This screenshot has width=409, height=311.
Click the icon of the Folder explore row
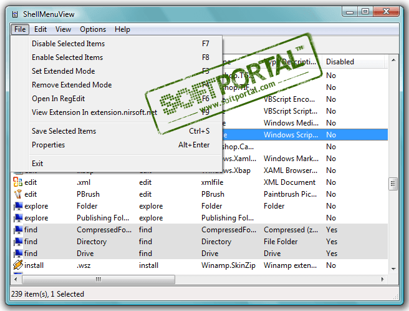[17, 206]
